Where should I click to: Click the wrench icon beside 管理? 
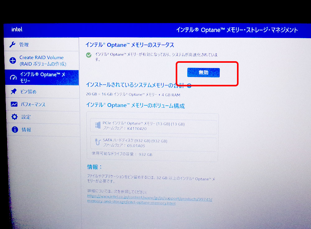pos(12,44)
